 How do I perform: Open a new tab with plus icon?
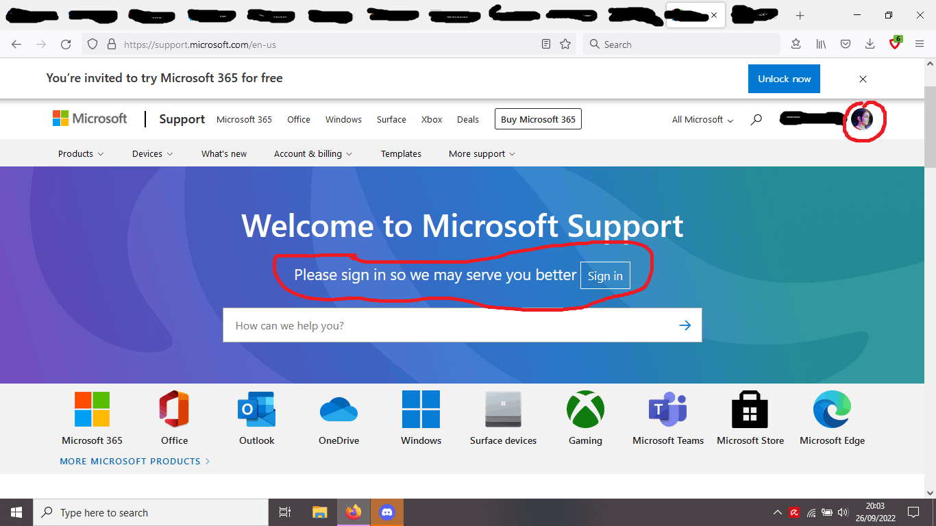(800, 15)
